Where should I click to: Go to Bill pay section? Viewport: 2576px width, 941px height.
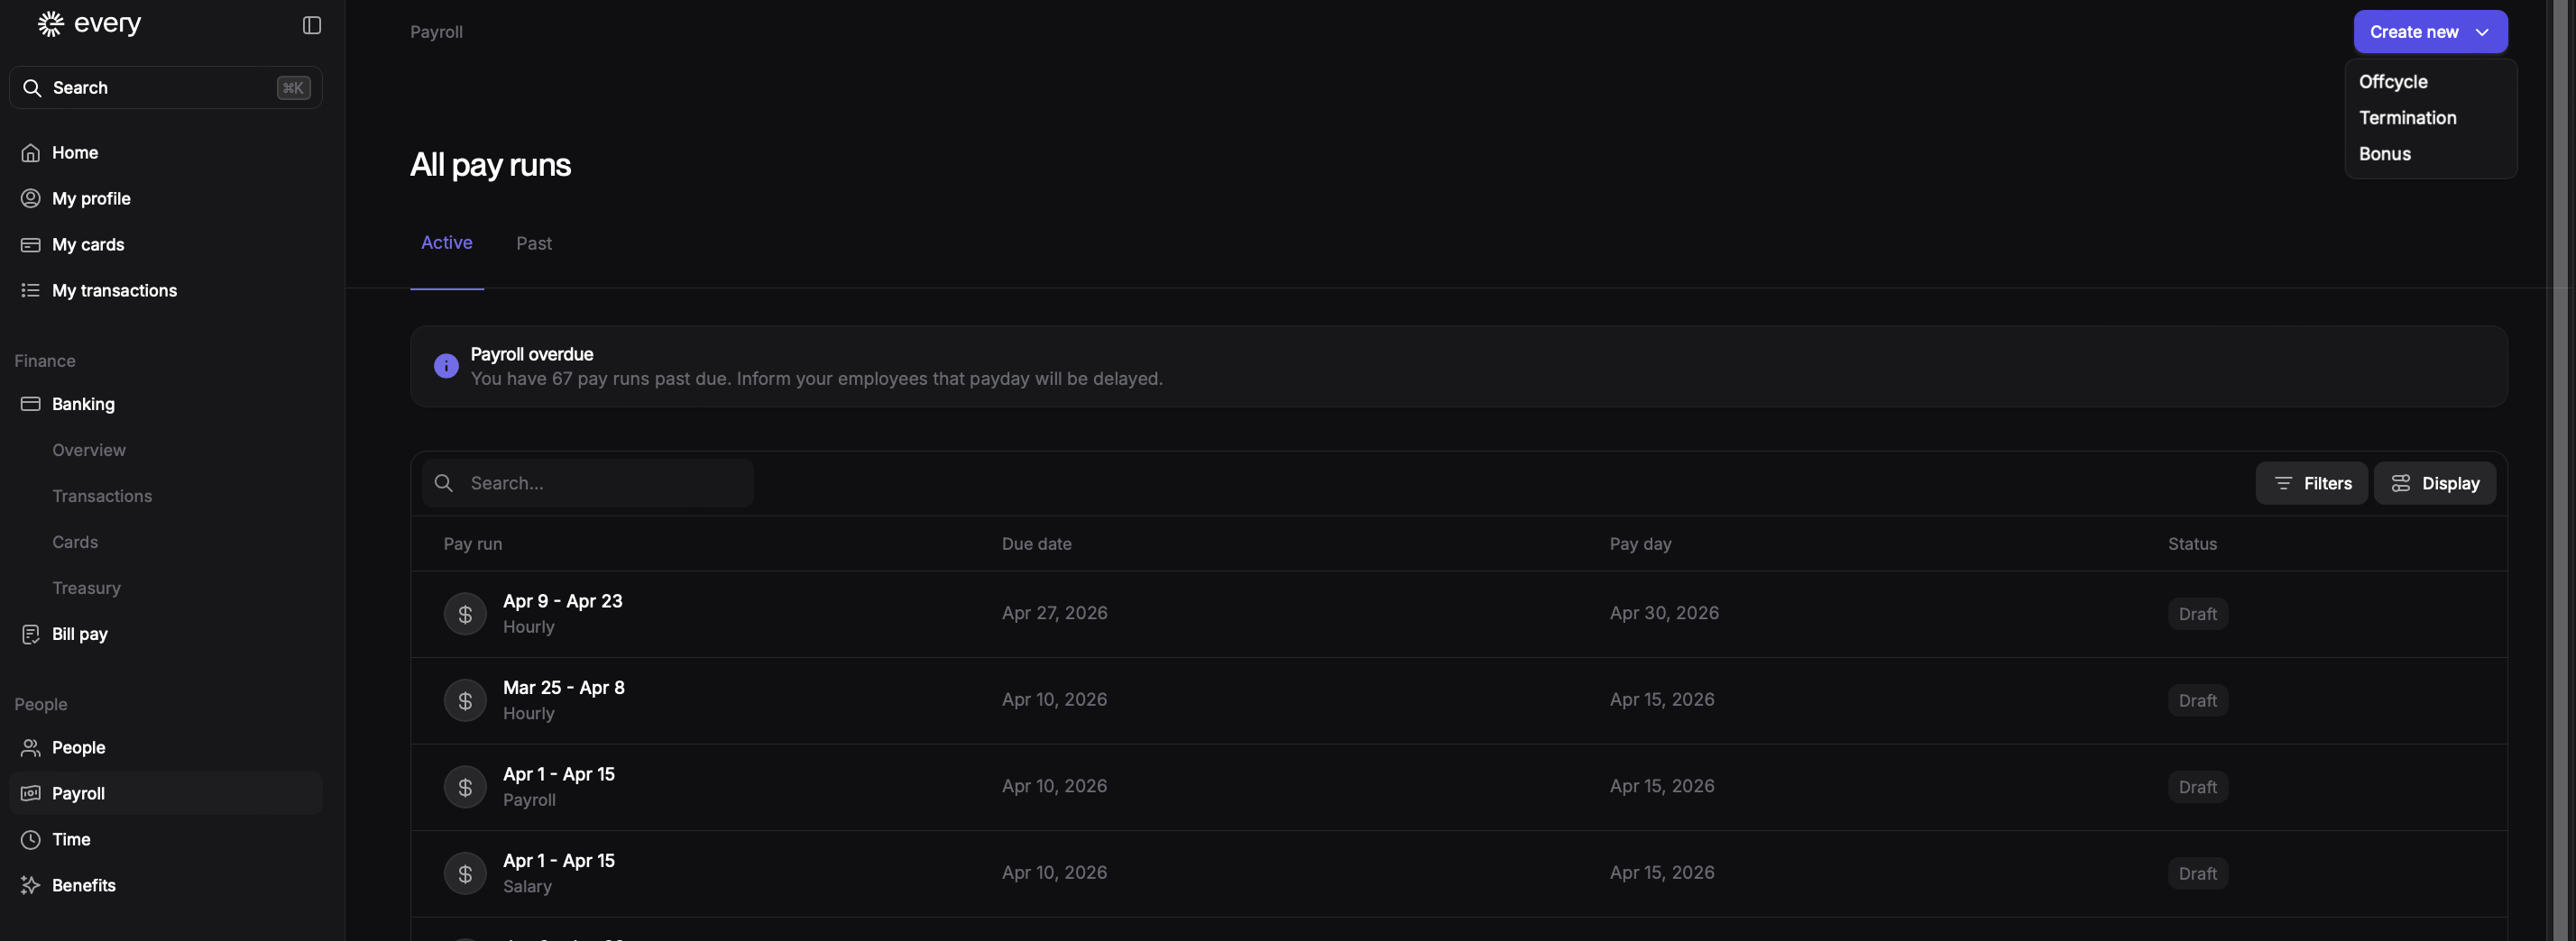[x=80, y=635]
